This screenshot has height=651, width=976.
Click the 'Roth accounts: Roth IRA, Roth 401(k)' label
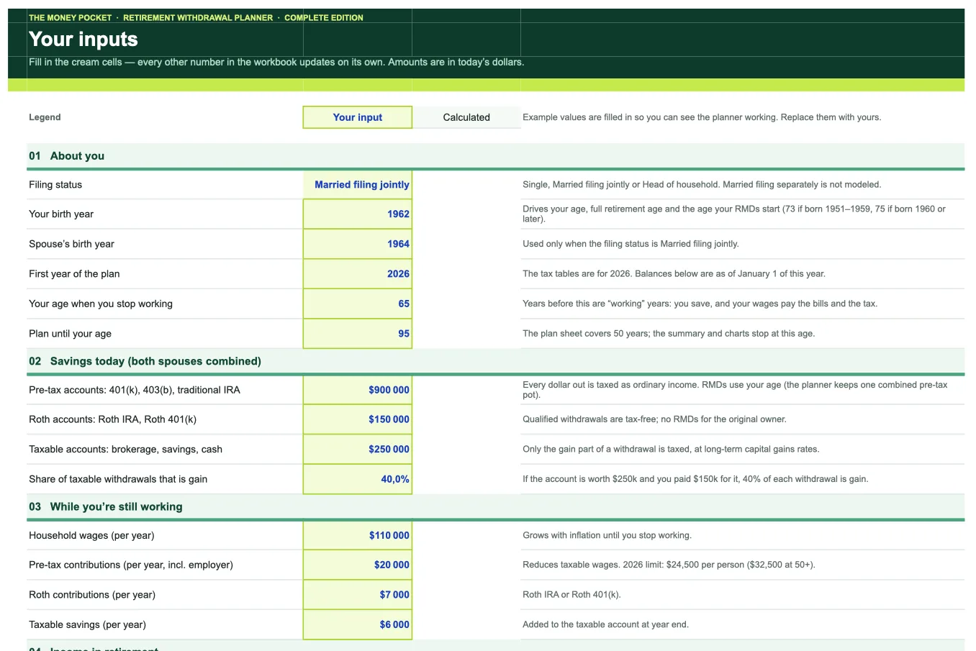[112, 419]
